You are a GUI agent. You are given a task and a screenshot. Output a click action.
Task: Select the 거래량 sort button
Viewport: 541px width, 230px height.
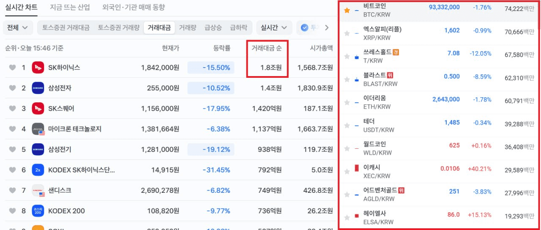pos(187,27)
